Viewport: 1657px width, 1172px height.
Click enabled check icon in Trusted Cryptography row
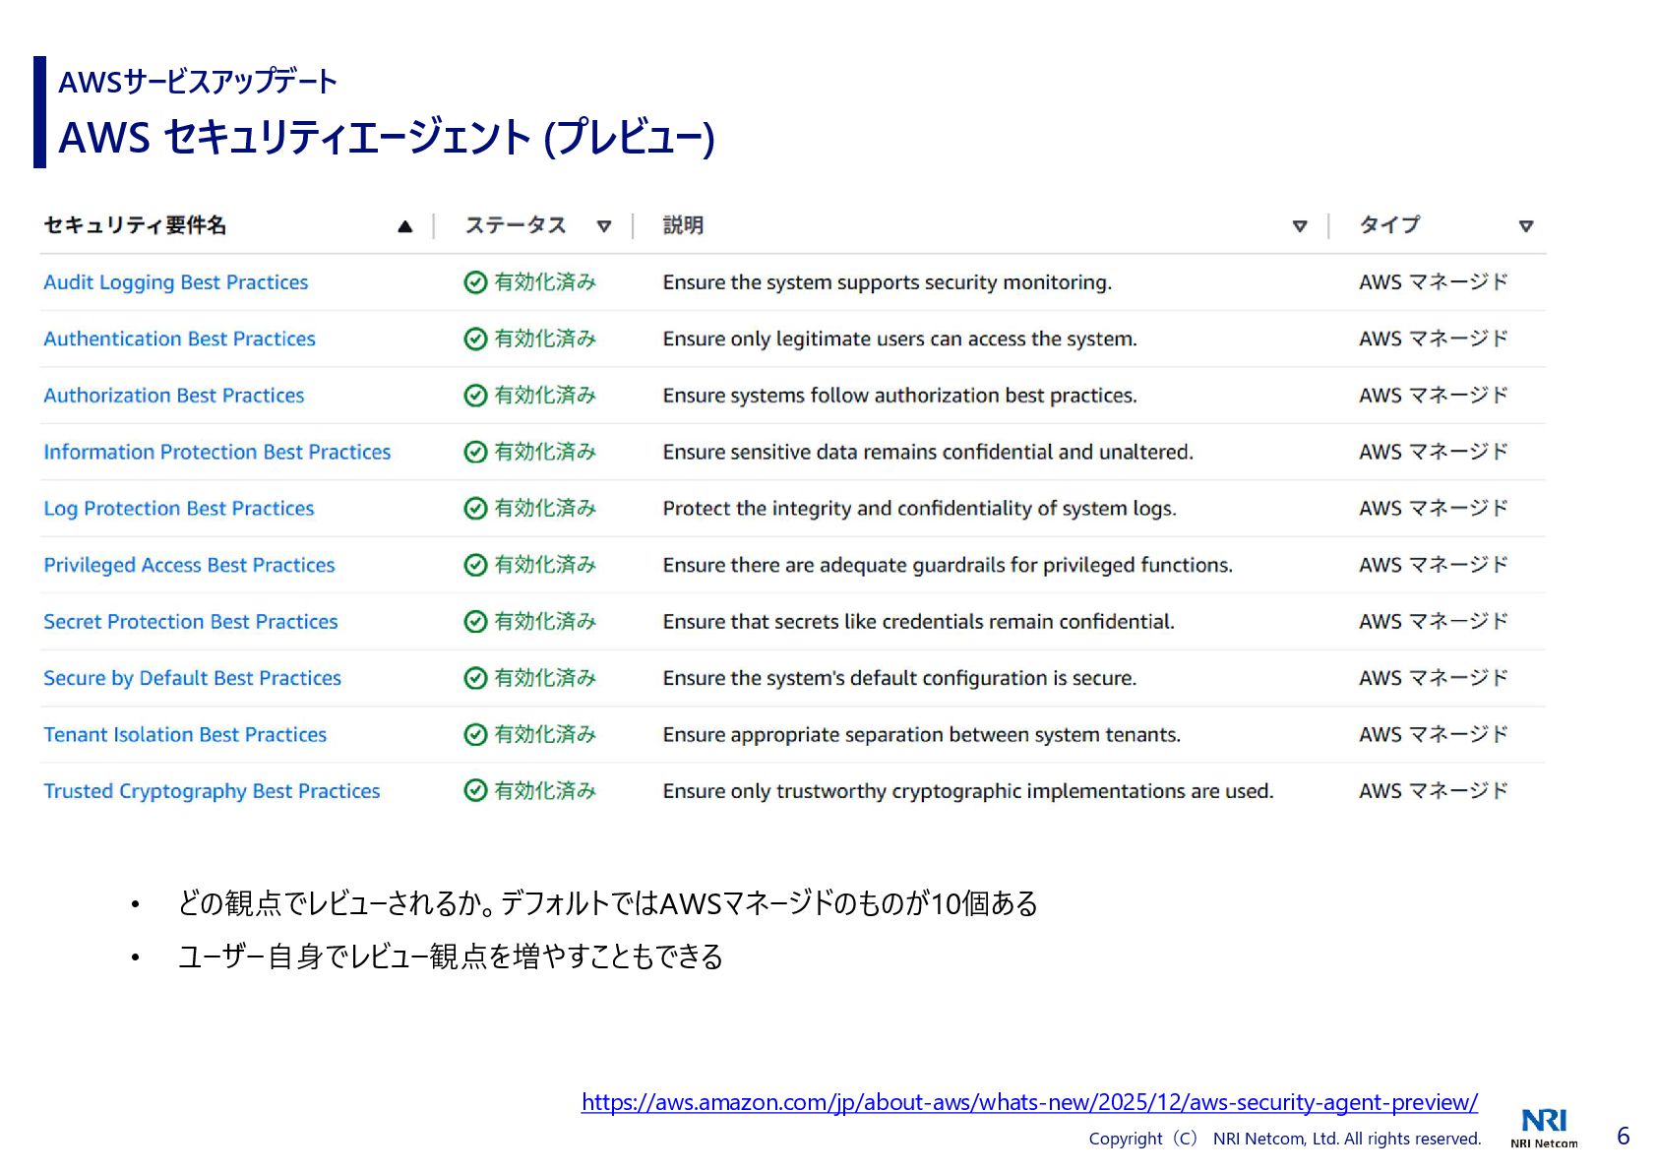click(475, 791)
